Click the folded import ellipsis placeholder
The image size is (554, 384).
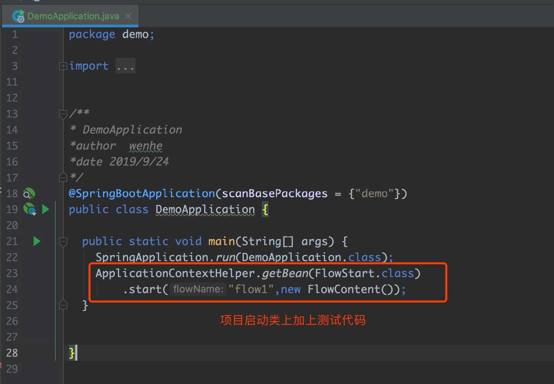pos(125,66)
